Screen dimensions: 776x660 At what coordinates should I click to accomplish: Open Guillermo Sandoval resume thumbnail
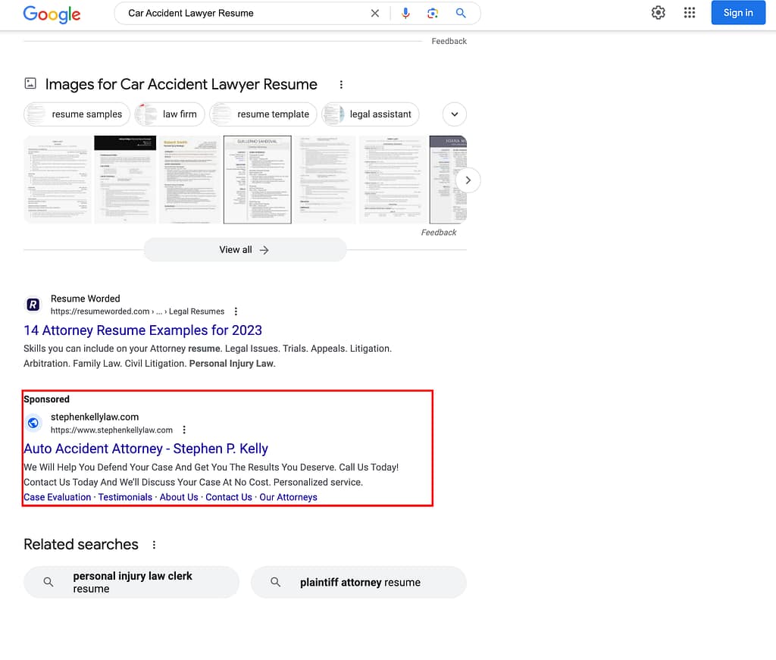click(258, 180)
